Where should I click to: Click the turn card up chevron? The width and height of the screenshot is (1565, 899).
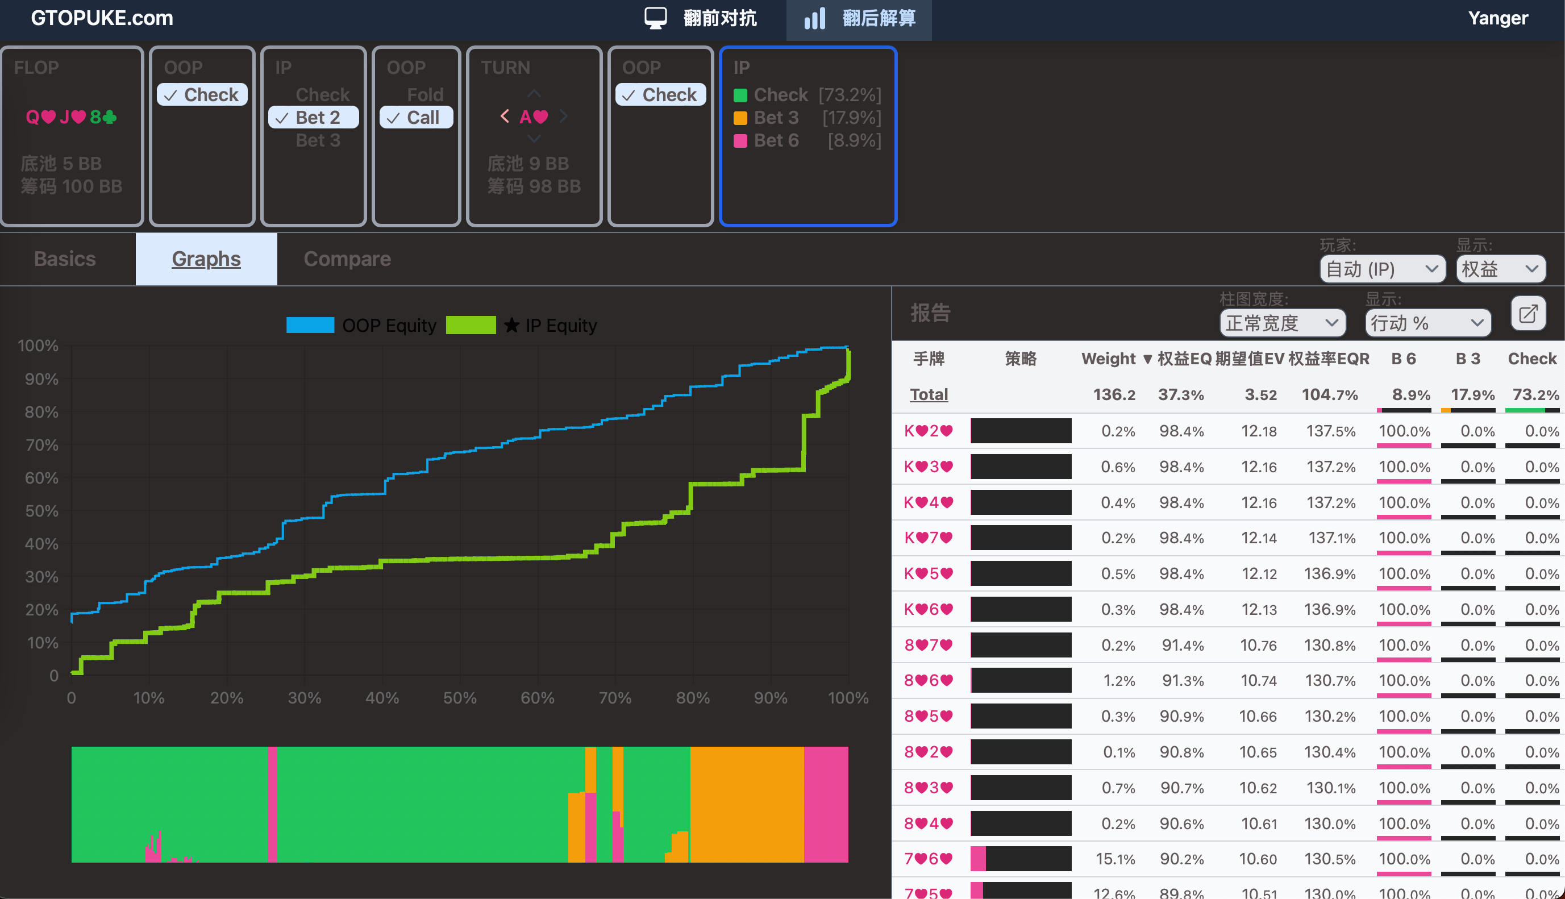pyautogui.click(x=534, y=94)
